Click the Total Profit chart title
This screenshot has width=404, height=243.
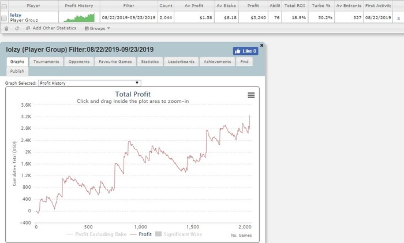[133, 94]
